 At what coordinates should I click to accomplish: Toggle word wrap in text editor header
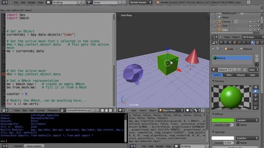(106, 110)
